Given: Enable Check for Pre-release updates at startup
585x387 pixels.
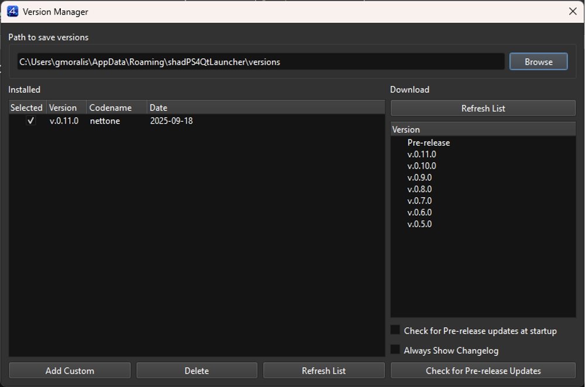Looking at the screenshot, I should pos(396,330).
